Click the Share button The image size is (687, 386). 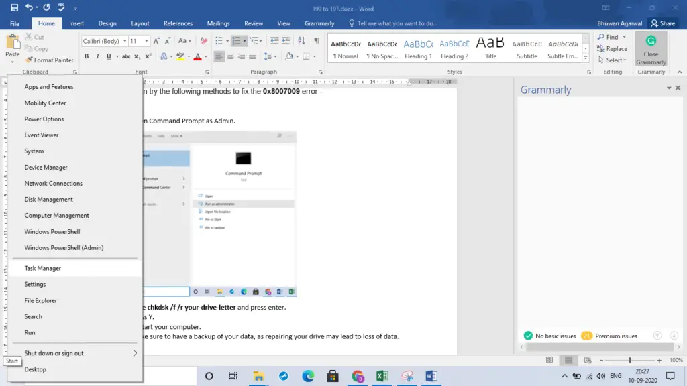click(x=663, y=23)
